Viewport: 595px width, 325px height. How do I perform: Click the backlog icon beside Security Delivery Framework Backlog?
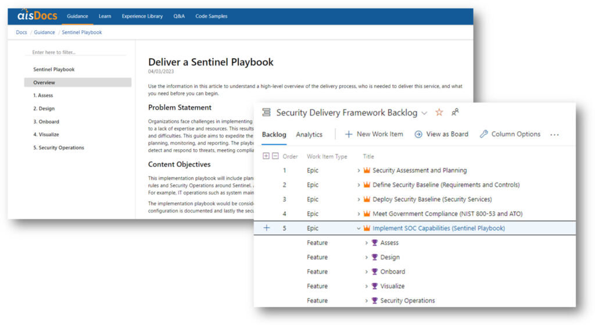[x=266, y=112]
